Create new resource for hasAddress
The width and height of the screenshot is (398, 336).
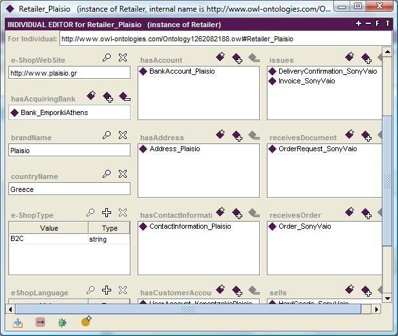(220, 134)
